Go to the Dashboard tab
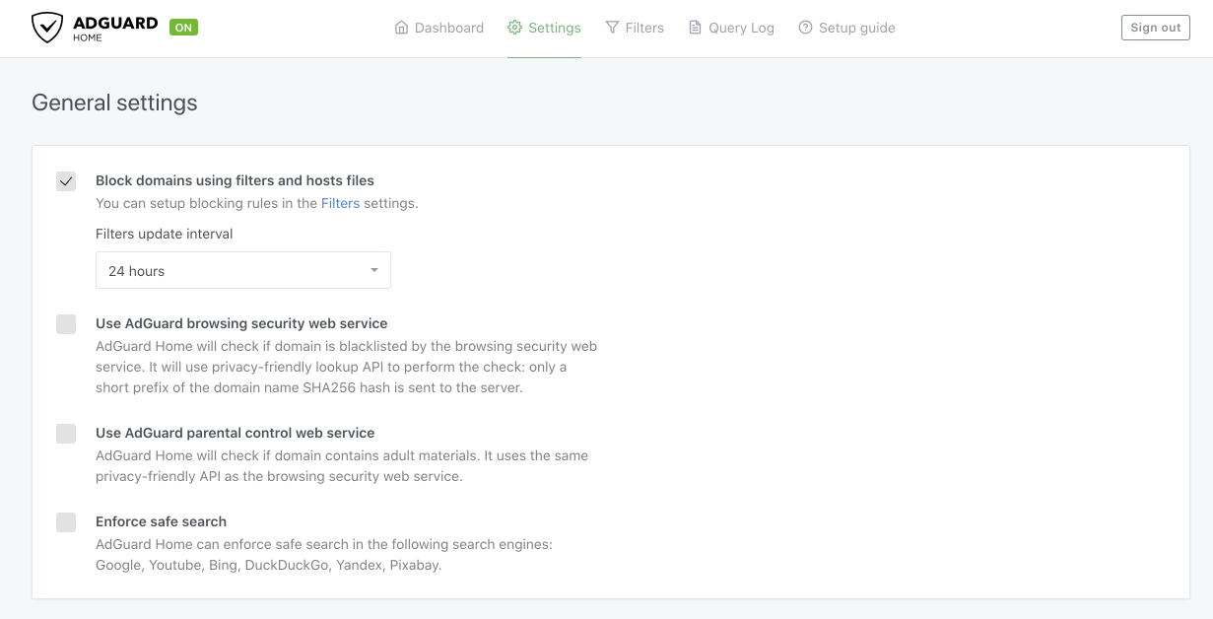This screenshot has width=1213, height=619. [x=448, y=28]
